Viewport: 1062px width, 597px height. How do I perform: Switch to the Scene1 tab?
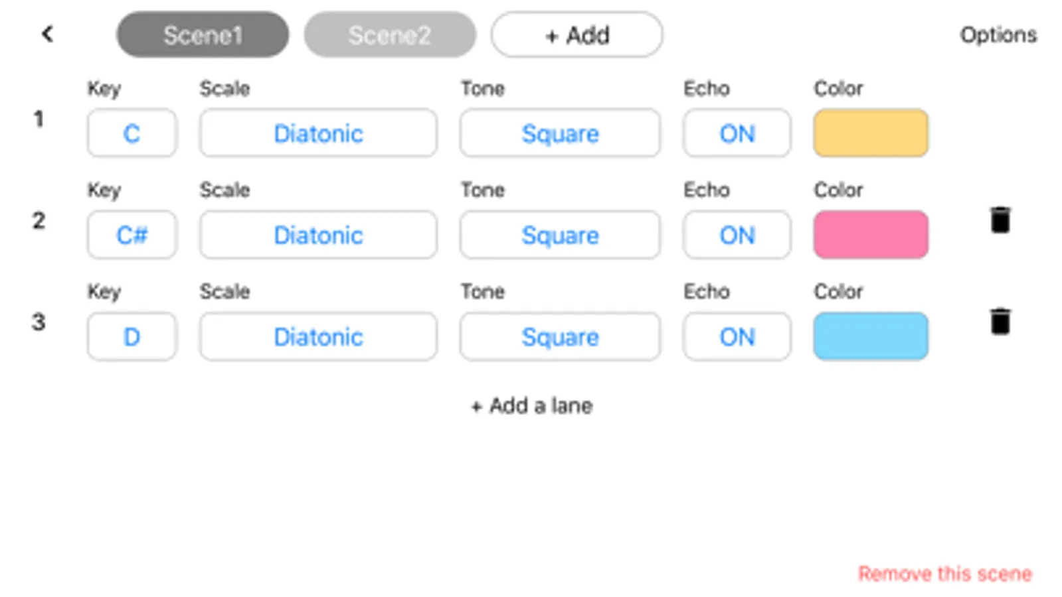(x=203, y=34)
